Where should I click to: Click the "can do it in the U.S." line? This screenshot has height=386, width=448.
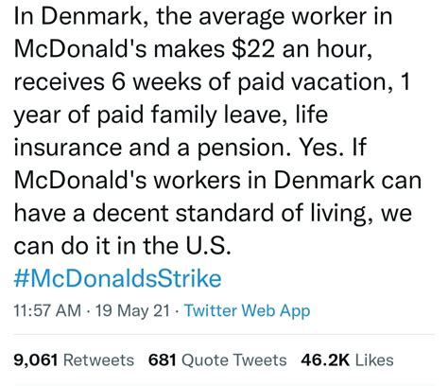[122, 246]
